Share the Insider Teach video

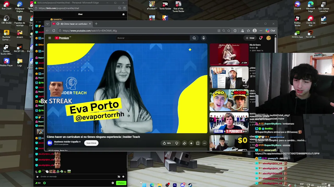tap(184, 143)
